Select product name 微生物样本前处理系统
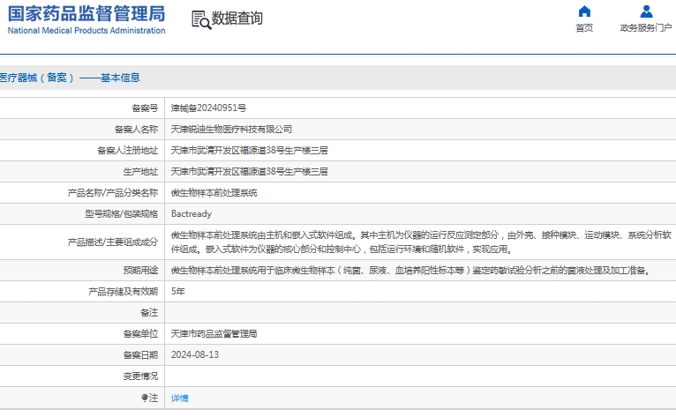The width and height of the screenshot is (676, 417). click(x=214, y=192)
